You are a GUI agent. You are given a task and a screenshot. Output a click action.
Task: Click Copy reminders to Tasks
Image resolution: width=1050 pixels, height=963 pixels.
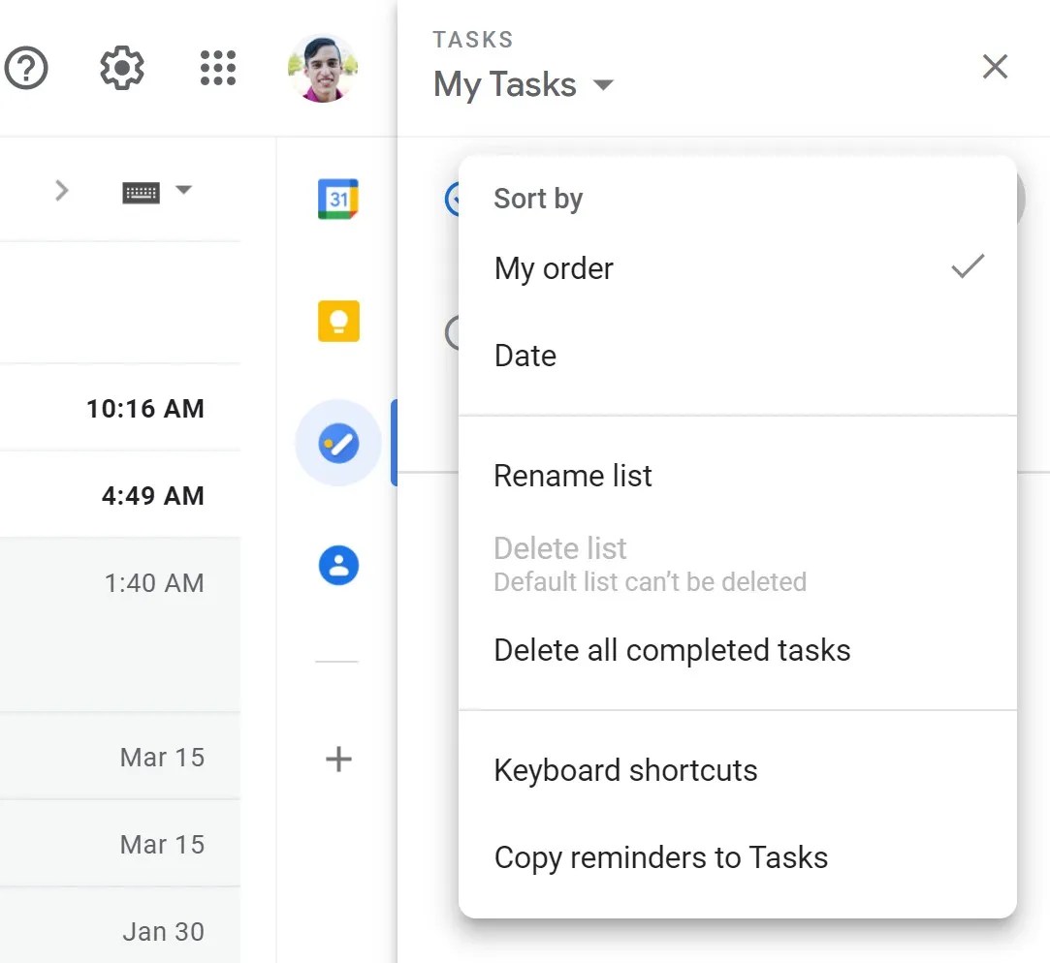point(661,857)
